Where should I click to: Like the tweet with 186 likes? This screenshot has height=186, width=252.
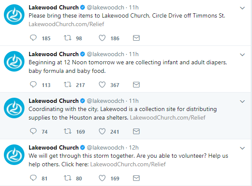(102, 38)
